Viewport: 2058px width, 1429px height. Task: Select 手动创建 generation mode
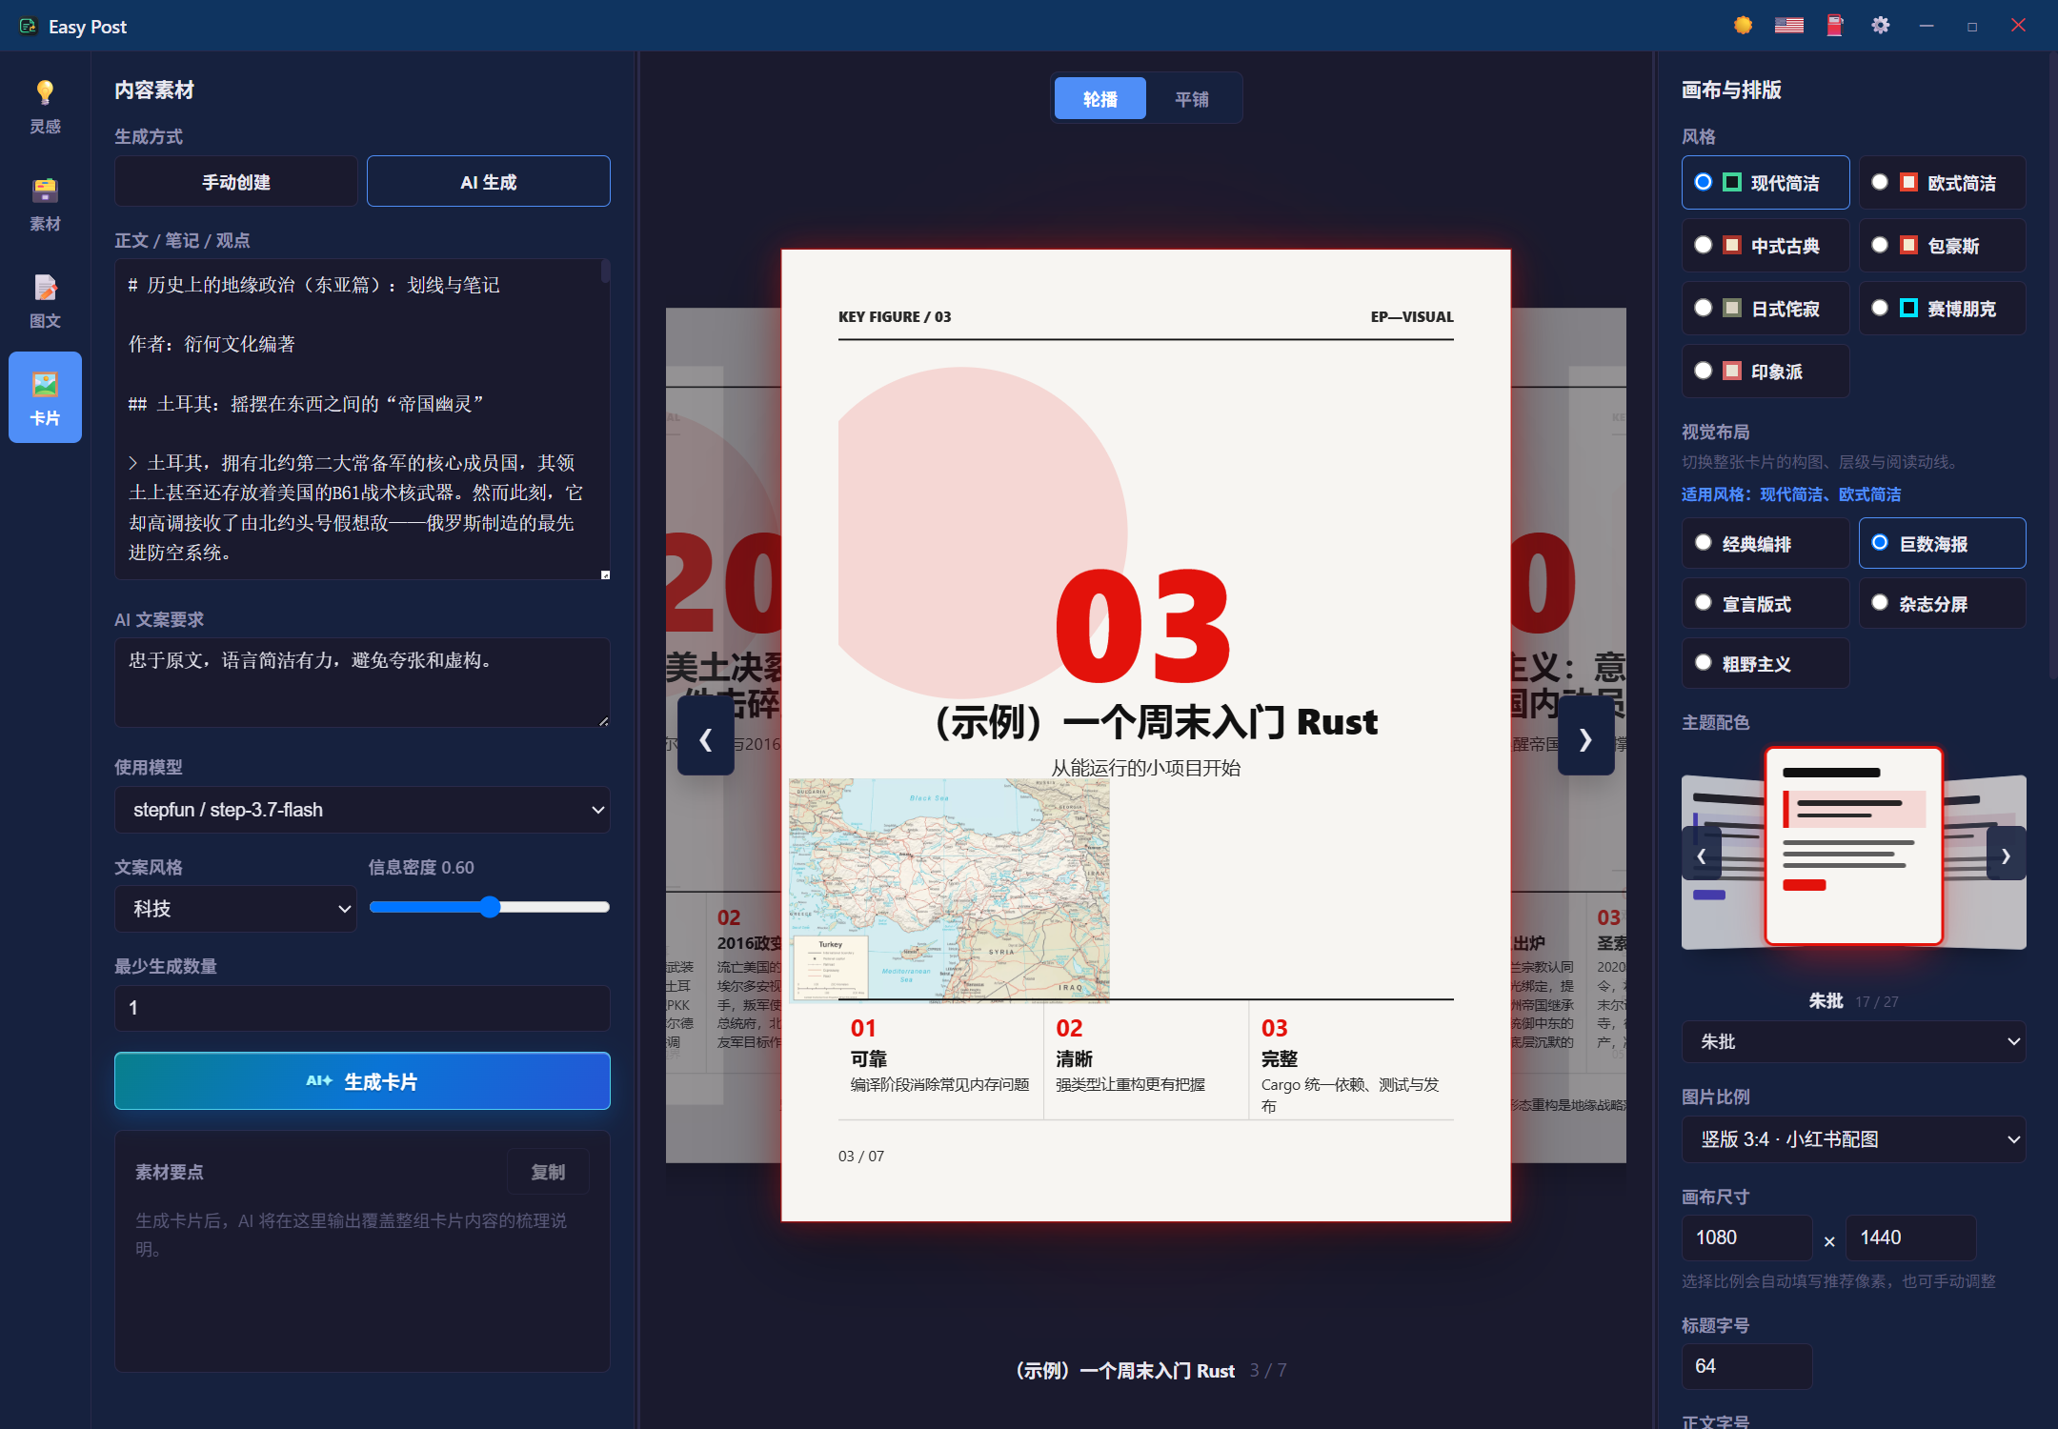(x=235, y=181)
